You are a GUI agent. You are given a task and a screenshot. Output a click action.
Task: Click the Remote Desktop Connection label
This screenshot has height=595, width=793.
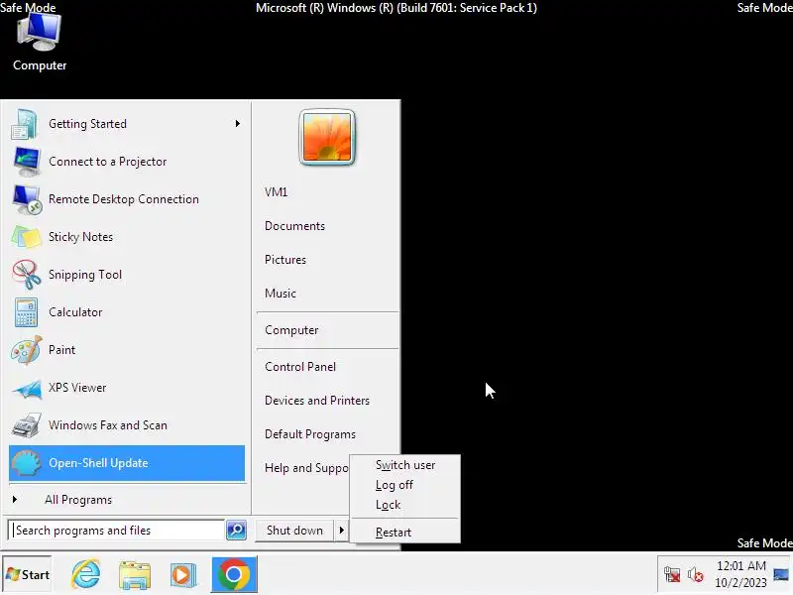tap(123, 199)
